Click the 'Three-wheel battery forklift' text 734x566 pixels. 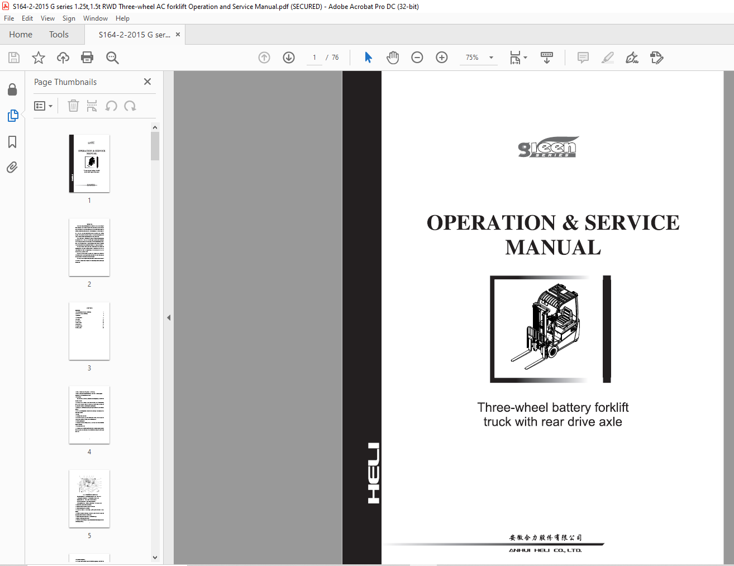(x=553, y=407)
